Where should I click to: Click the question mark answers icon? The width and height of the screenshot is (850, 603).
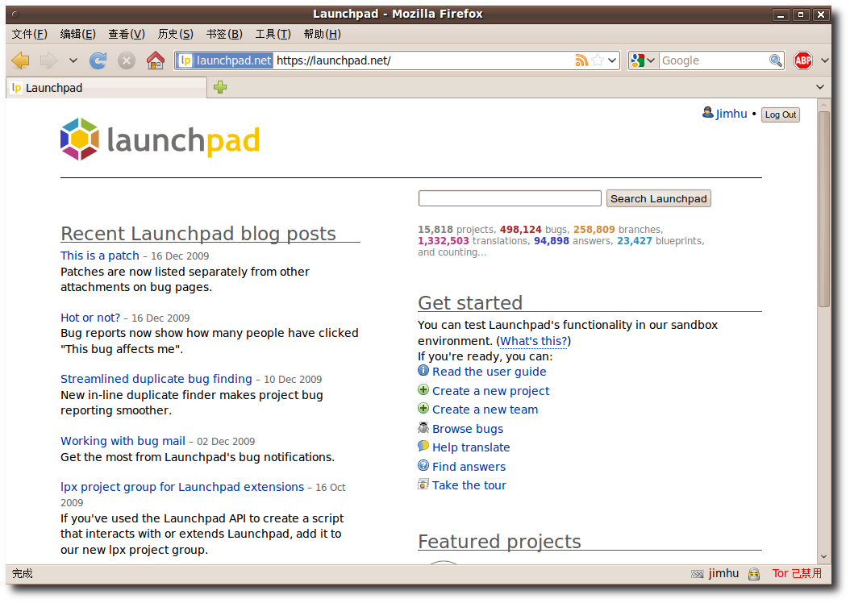click(423, 465)
